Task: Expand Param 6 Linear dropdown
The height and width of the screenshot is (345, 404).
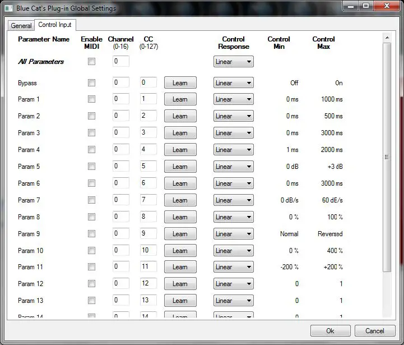Action: coord(234,183)
